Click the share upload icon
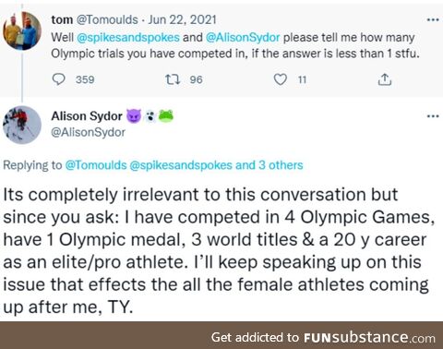 point(385,79)
